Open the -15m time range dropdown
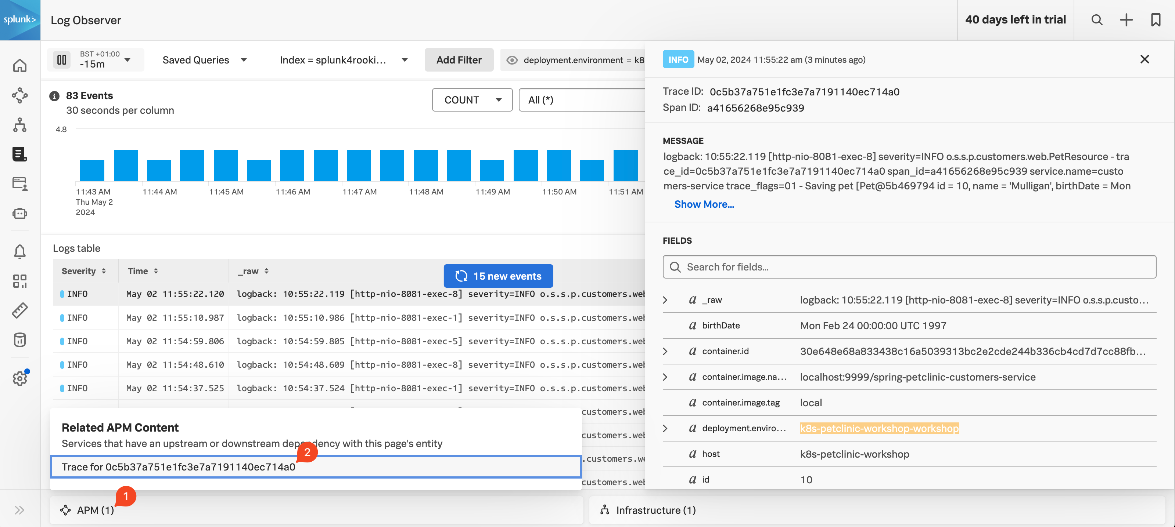This screenshot has width=1175, height=527. (105, 60)
